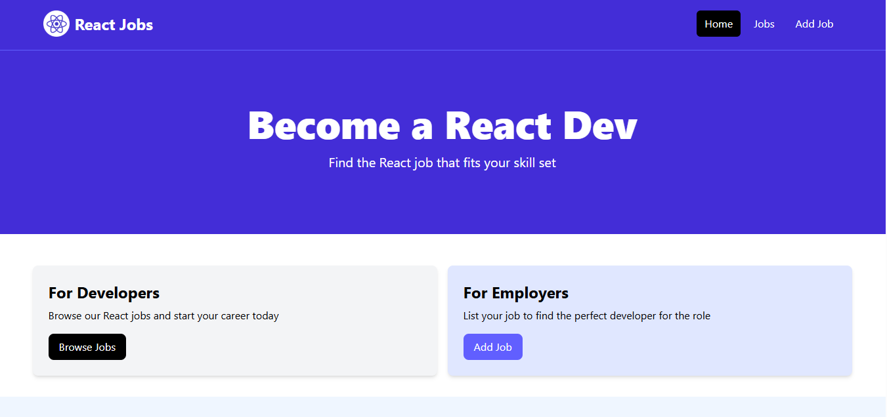This screenshot has width=887, height=417.
Task: Click the React atom logo icon
Action: tap(56, 24)
